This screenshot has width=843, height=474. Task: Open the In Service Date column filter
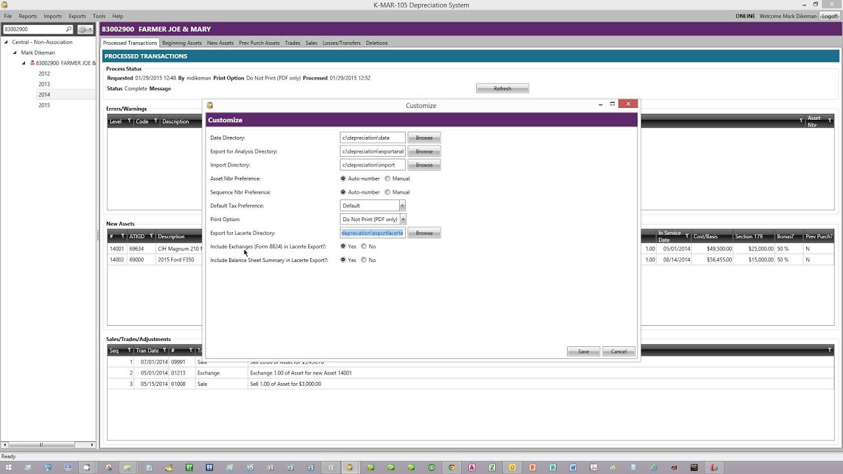point(687,236)
